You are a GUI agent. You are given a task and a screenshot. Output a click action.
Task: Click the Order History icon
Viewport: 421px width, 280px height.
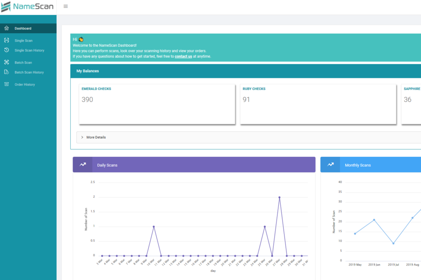point(6,84)
